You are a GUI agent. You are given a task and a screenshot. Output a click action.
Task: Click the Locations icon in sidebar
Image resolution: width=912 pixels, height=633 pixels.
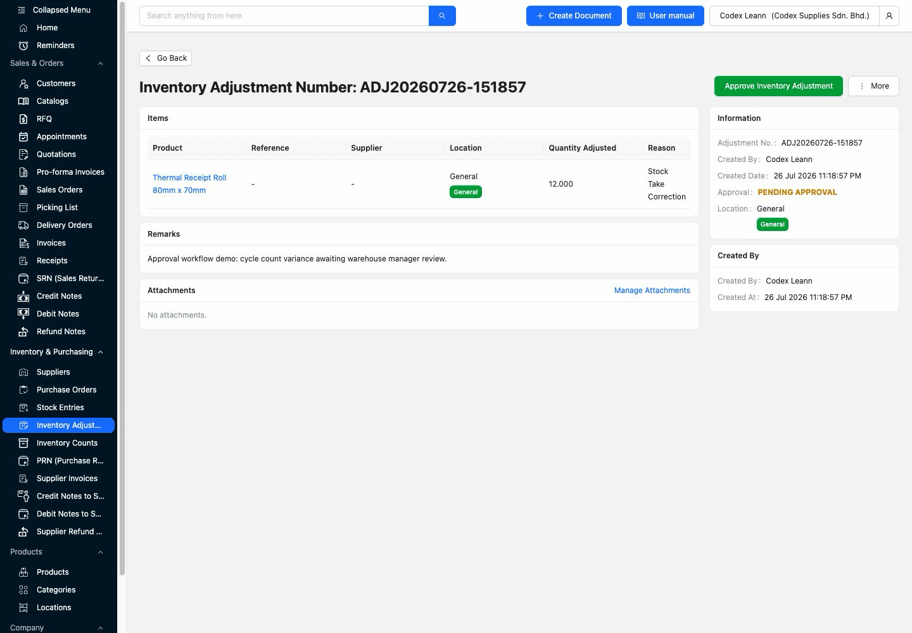pyautogui.click(x=23, y=608)
